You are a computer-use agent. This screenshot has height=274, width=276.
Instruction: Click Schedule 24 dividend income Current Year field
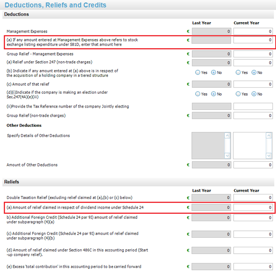click(253, 207)
